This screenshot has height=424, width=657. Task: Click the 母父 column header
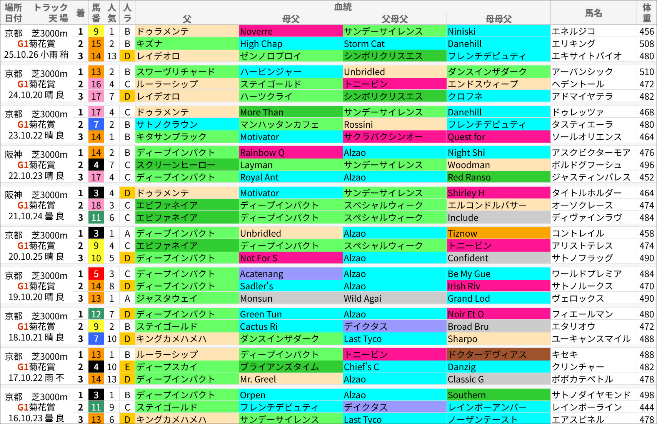[291, 19]
